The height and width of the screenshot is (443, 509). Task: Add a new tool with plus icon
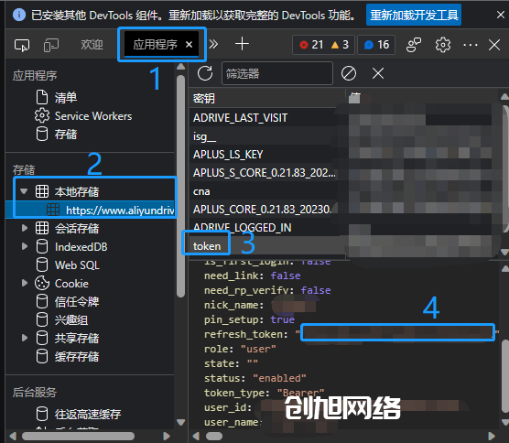(242, 44)
